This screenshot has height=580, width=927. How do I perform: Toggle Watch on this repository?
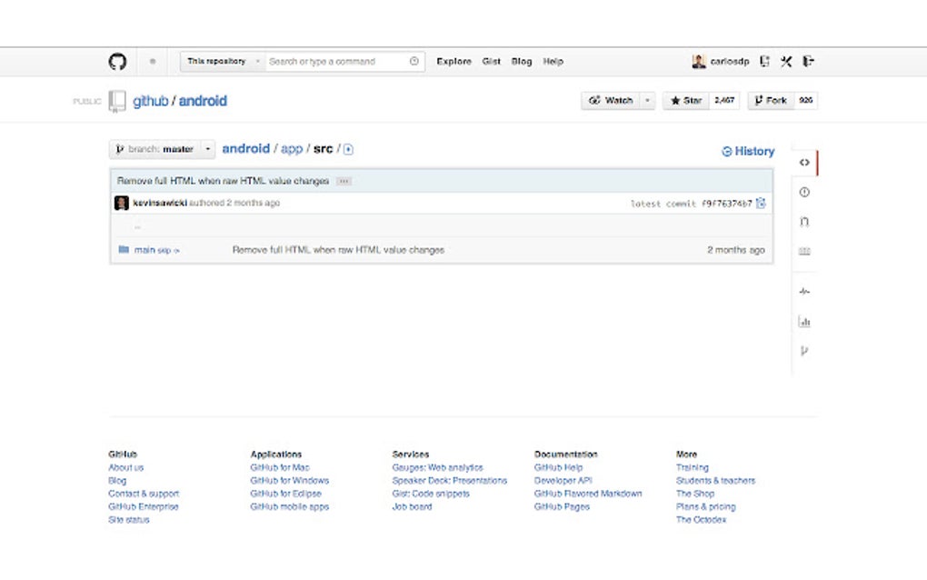[x=614, y=101]
